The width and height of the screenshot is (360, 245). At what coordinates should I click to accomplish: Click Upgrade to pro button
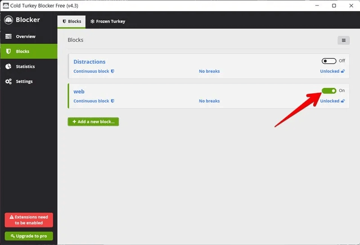[29, 236]
